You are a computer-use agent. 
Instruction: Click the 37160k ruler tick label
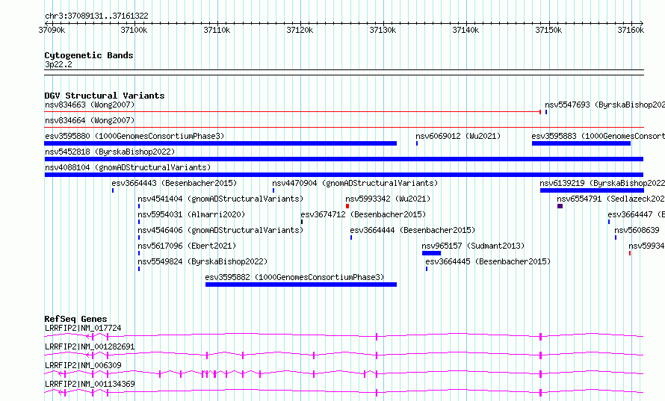click(x=631, y=30)
